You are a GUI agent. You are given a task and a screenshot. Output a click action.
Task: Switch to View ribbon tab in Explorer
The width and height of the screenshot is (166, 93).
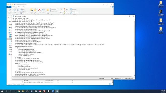coord(24,7)
